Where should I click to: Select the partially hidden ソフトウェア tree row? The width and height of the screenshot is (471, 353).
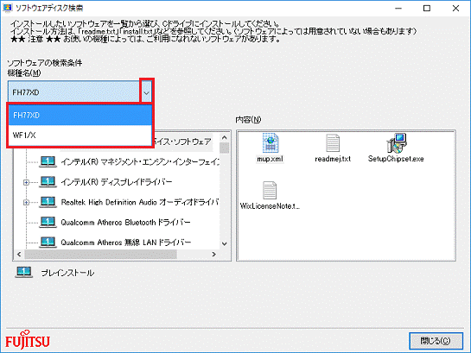pos(182,142)
